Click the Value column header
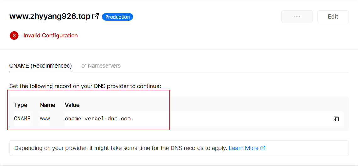 [72, 105]
